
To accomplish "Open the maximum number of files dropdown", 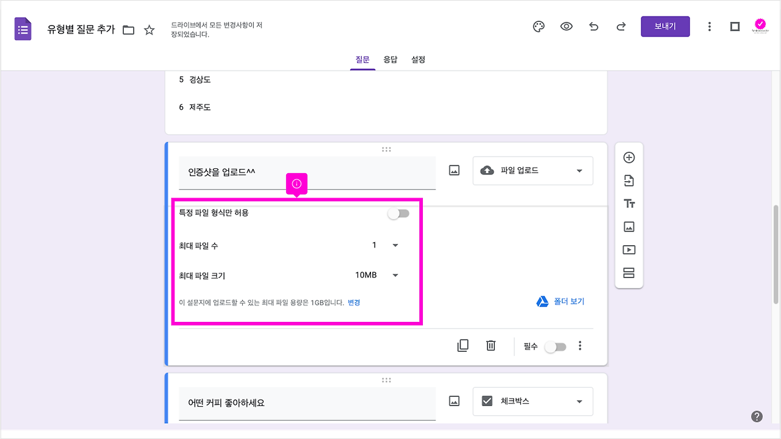I will (x=394, y=244).
